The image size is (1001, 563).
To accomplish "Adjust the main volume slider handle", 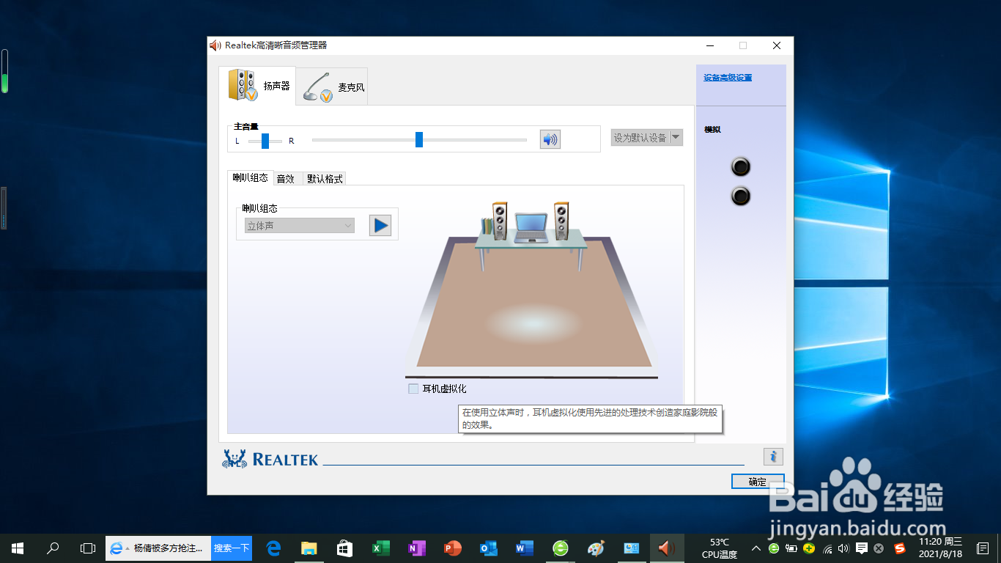I will tap(419, 139).
